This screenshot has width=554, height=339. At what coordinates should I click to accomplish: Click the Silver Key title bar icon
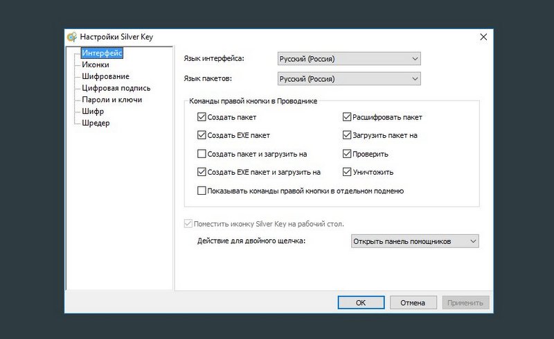(72, 37)
